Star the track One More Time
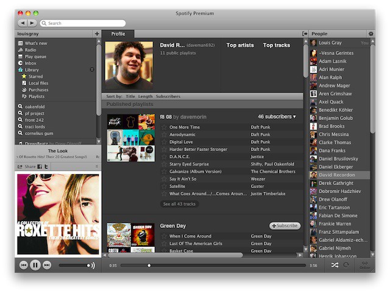The image size is (390, 293). point(164,127)
